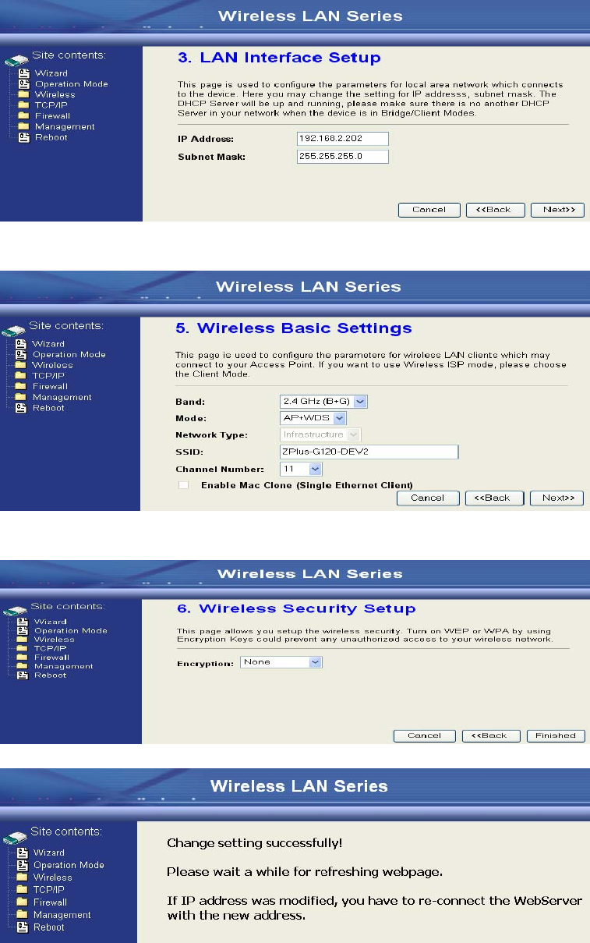
Task: Click <<Back on Wireless Basic Settings page
Action: 494,498
